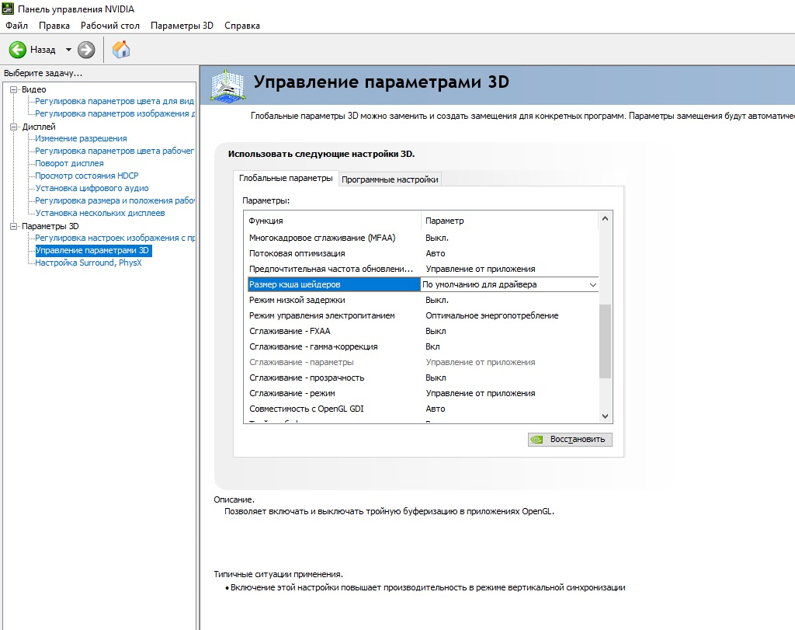Image resolution: width=795 pixels, height=630 pixels.
Task: Click the Восстановить button
Action: (570, 439)
